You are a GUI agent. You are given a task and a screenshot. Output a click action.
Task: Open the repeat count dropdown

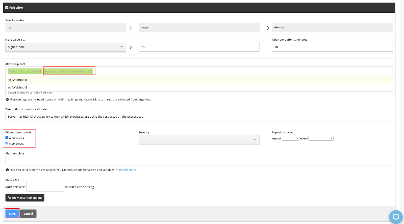291,138
